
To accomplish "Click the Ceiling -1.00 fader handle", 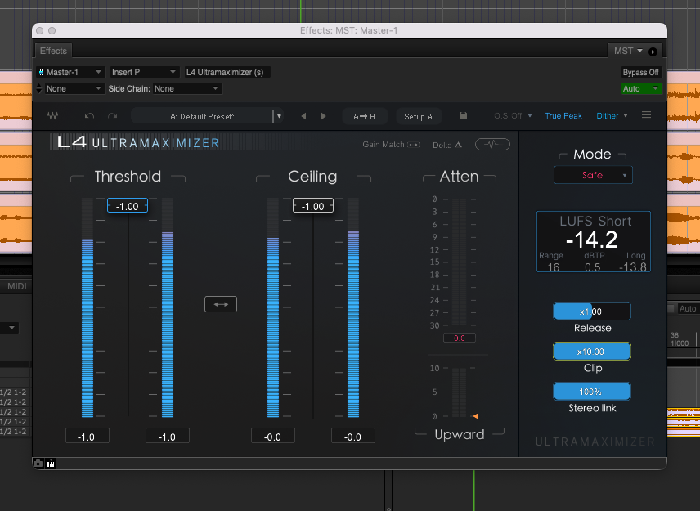I will (313, 206).
